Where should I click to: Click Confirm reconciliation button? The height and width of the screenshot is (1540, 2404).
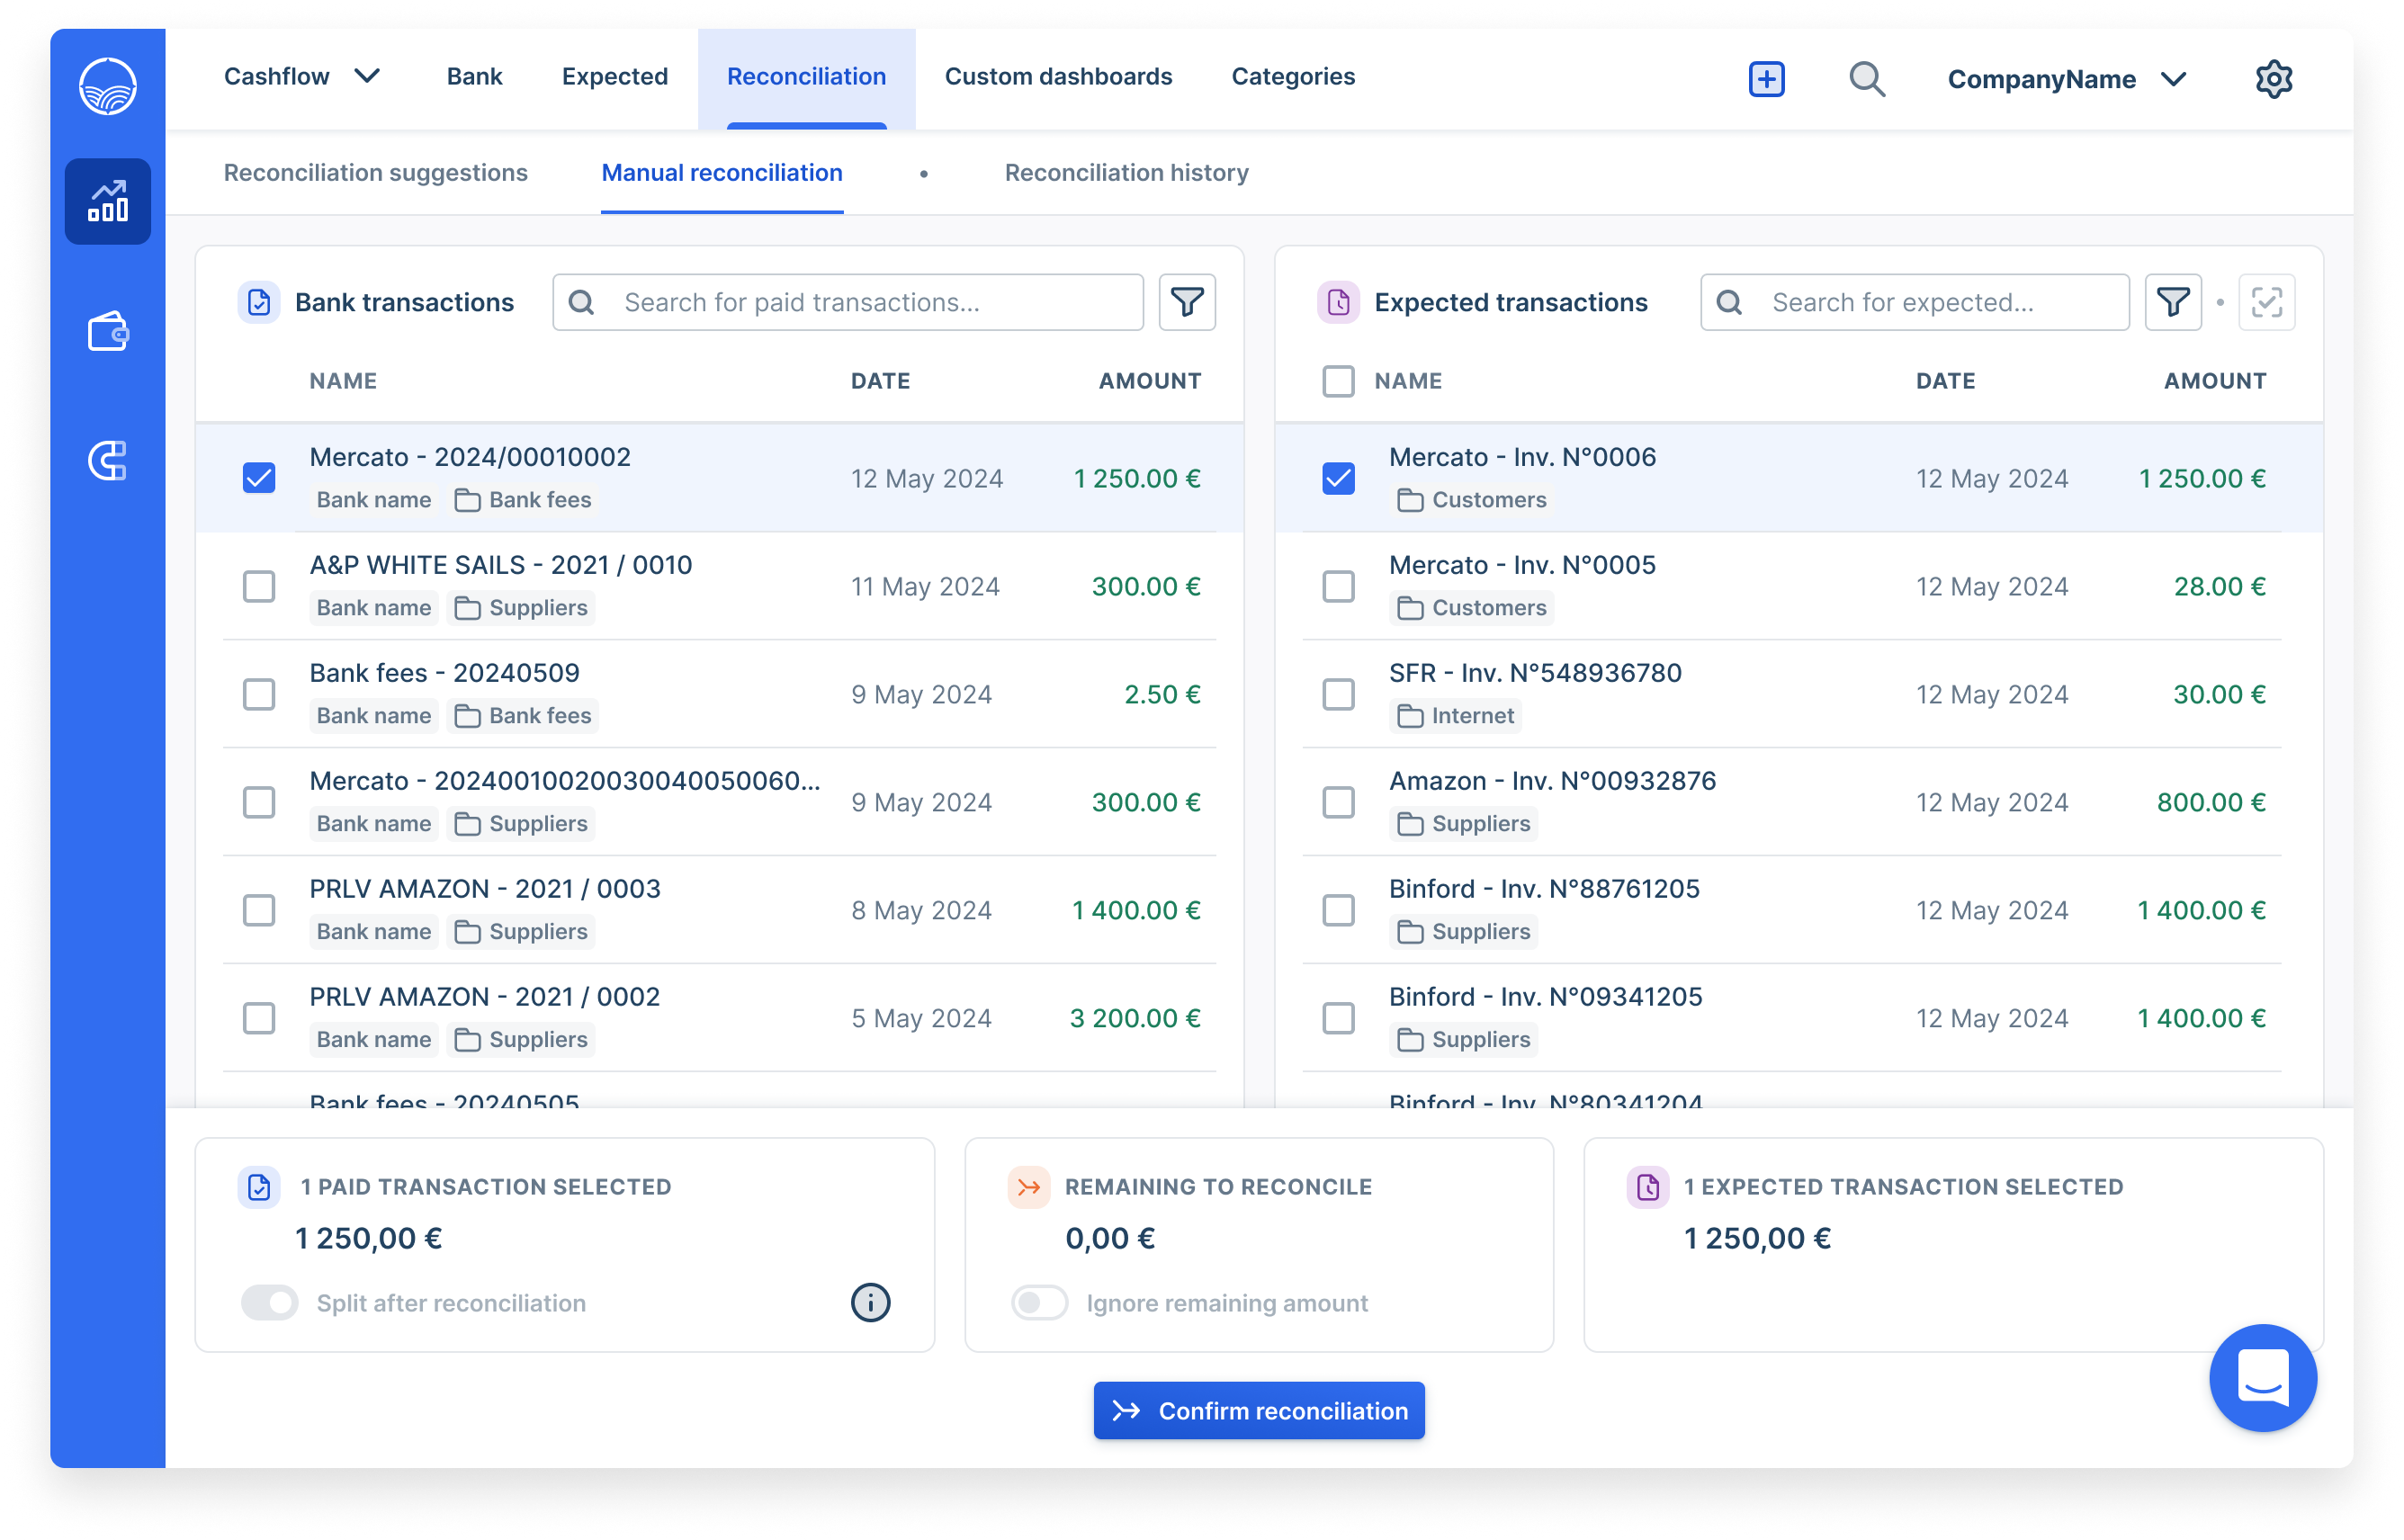(x=1258, y=1410)
